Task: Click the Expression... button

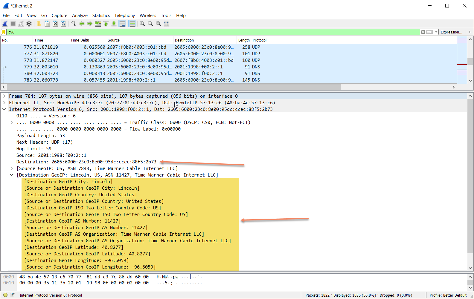Action: 451,32
